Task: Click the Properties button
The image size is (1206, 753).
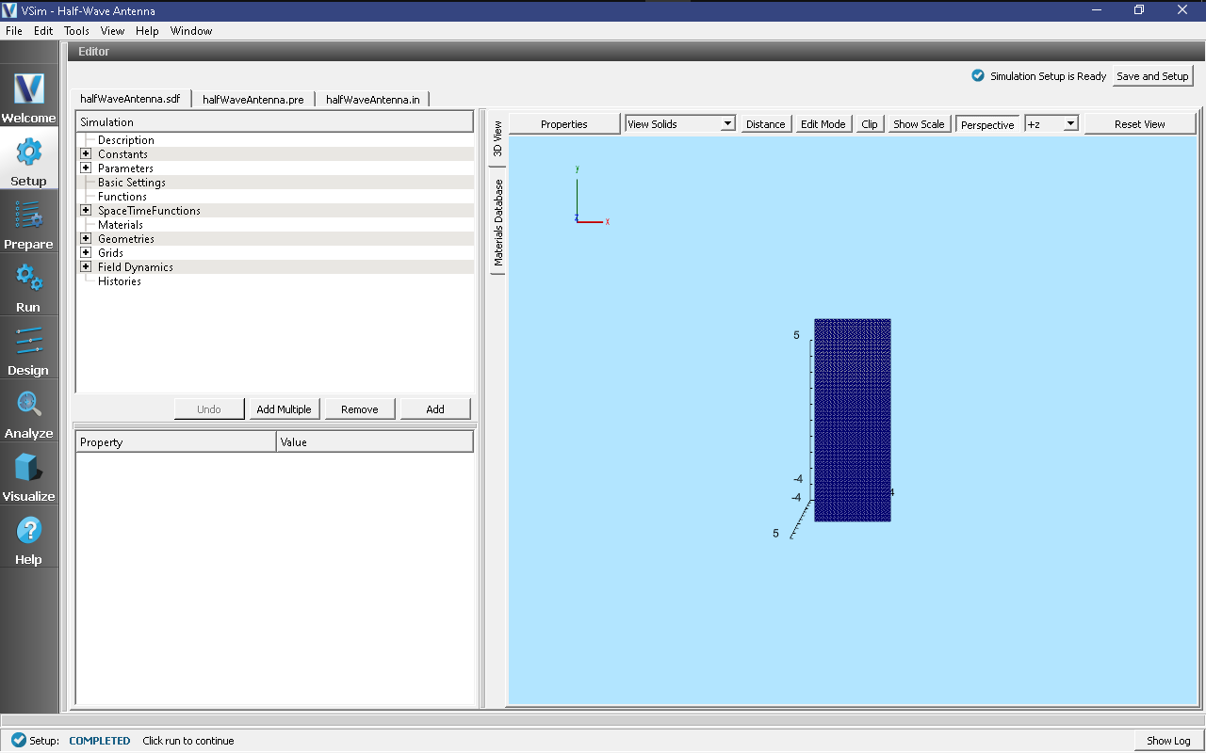Action: [x=564, y=123]
